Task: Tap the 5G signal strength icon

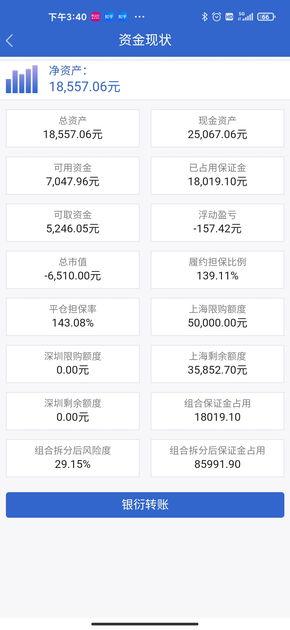Action: (x=245, y=17)
